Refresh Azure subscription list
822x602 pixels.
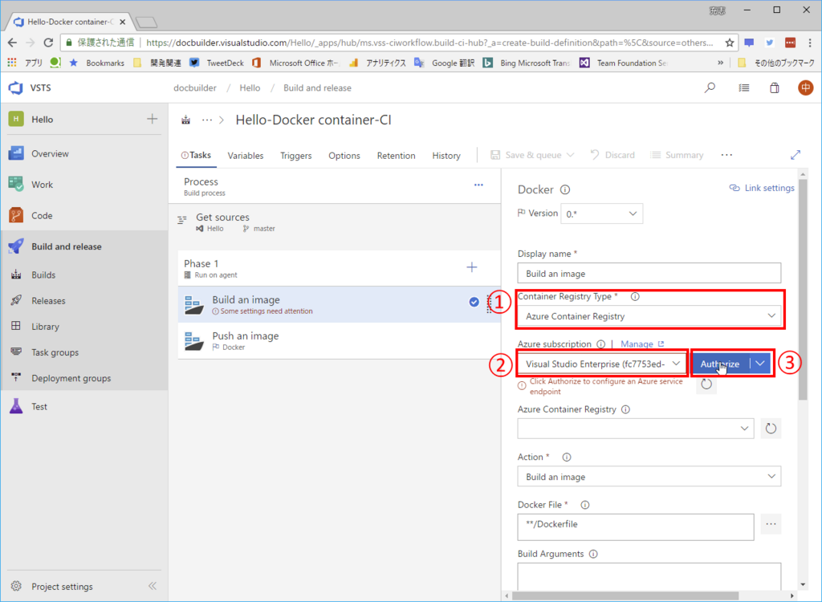tap(706, 384)
